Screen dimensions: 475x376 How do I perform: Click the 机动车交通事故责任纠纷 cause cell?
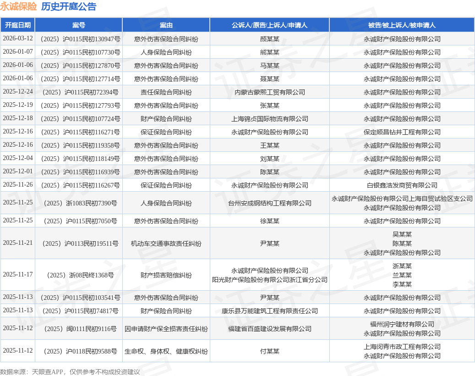pyautogui.click(x=166, y=244)
